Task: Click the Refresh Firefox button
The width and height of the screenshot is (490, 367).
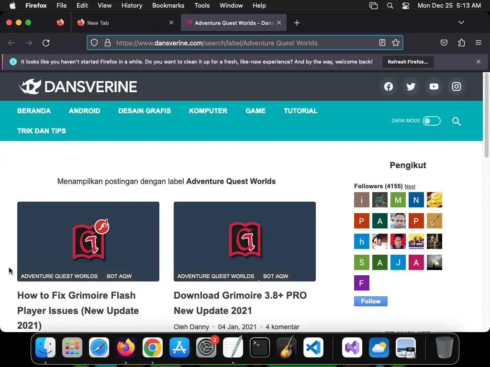Action: pos(408,62)
